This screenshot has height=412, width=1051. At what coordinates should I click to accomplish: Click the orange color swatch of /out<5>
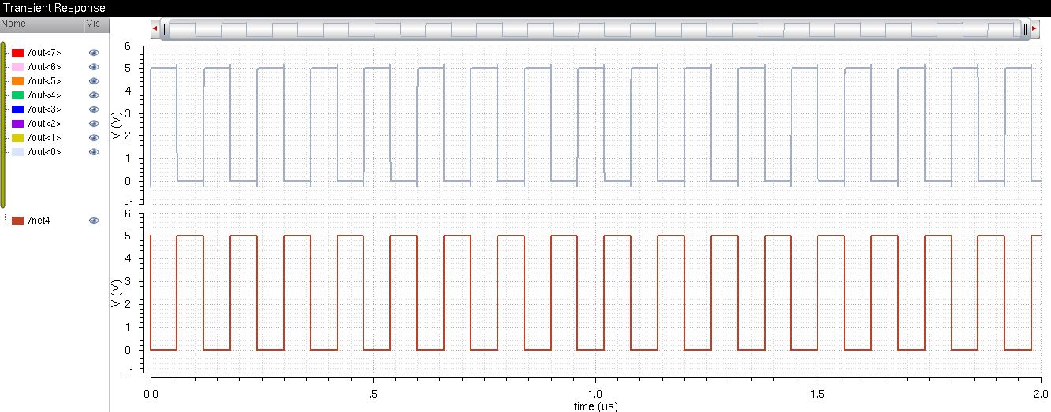[17, 81]
